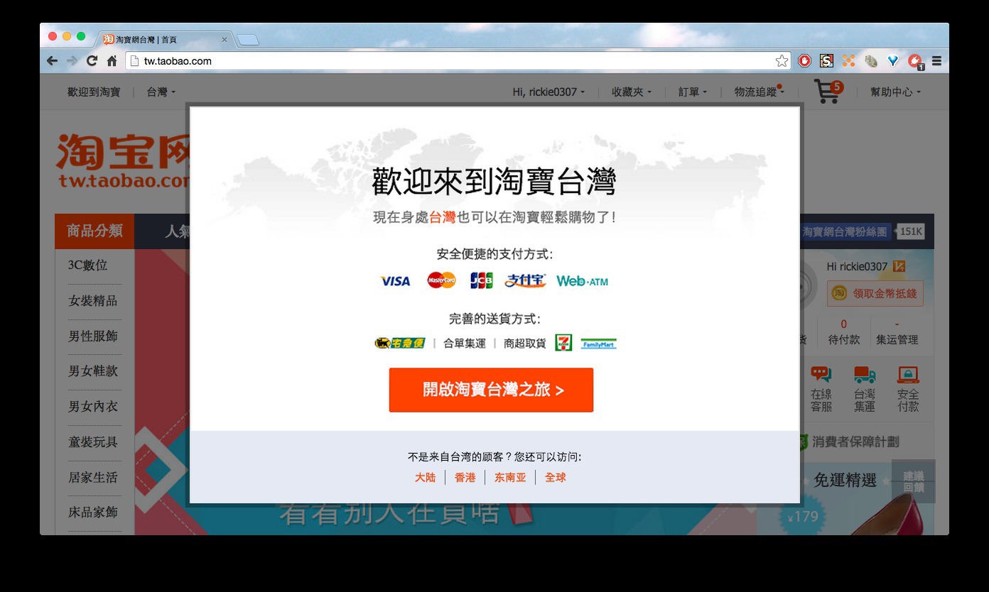Select the 男性服飾 category

tap(92, 336)
